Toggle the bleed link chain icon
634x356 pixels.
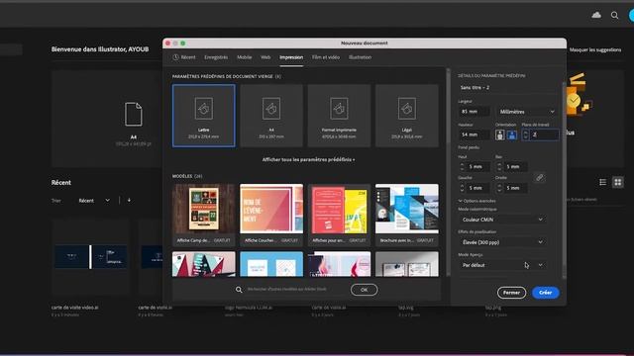point(539,178)
